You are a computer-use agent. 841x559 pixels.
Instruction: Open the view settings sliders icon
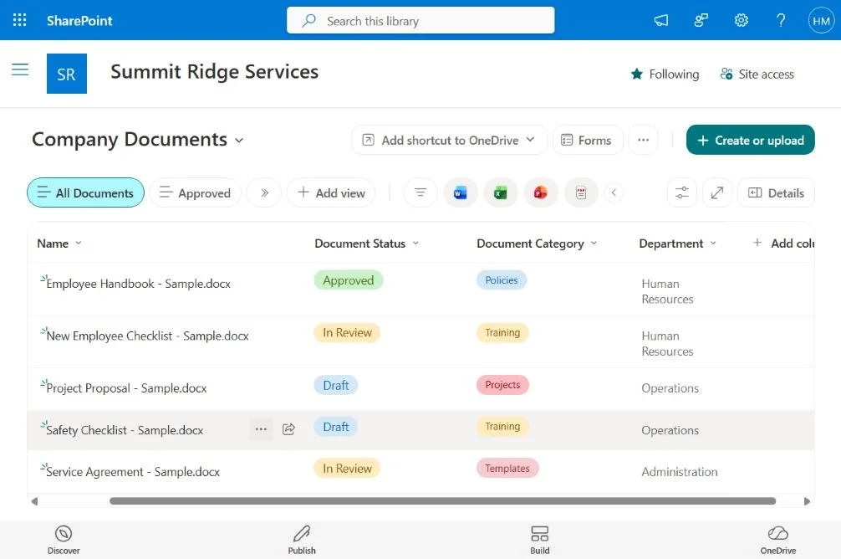click(x=681, y=192)
